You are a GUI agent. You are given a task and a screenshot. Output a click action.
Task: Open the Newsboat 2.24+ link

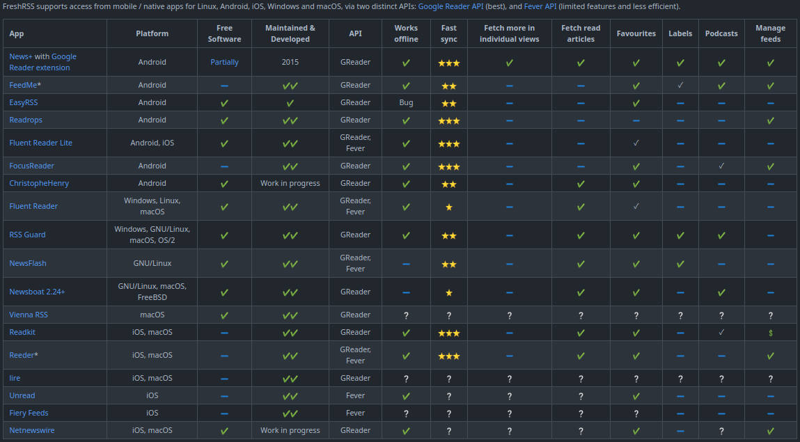pyautogui.click(x=37, y=292)
